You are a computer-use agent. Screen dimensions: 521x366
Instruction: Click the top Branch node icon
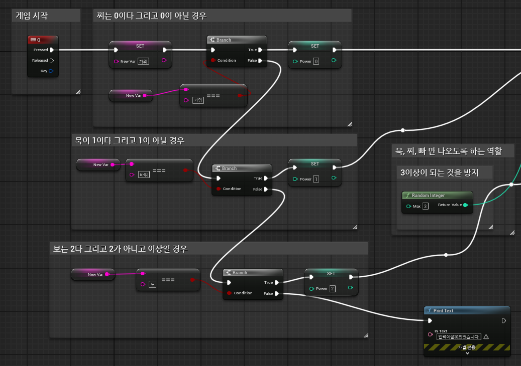[212, 40]
